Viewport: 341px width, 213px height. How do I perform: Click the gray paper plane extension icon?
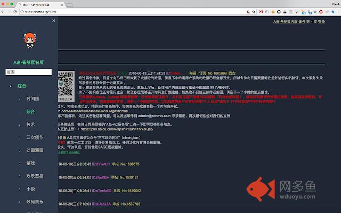pos(327,12)
